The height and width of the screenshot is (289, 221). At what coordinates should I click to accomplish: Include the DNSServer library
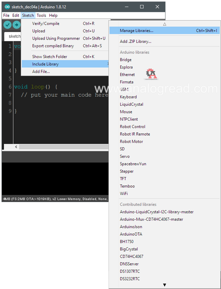(164, 264)
